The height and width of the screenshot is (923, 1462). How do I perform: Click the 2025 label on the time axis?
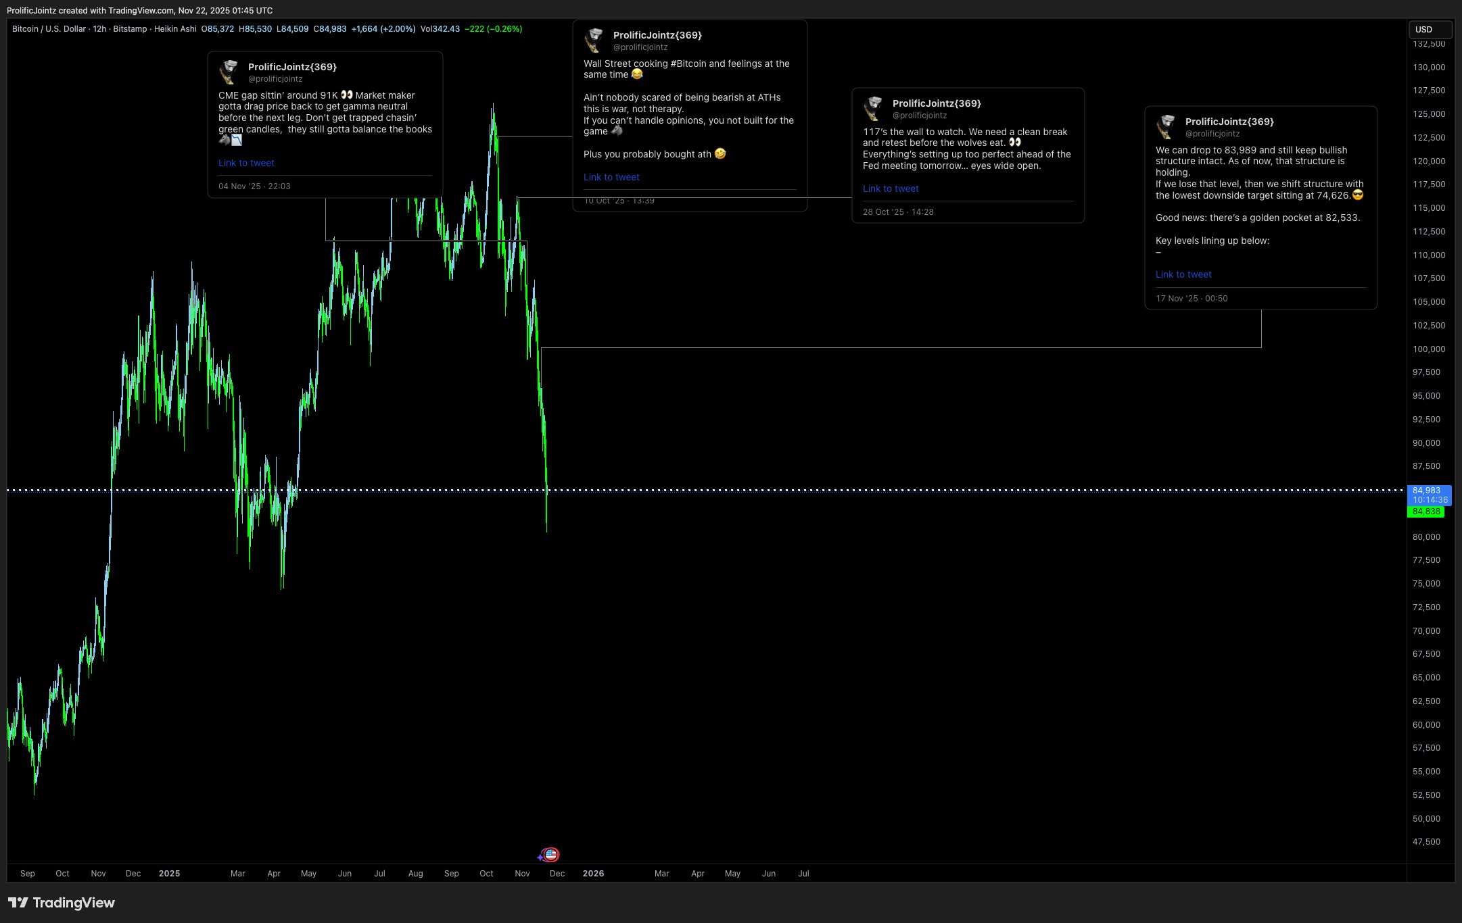pyautogui.click(x=169, y=874)
